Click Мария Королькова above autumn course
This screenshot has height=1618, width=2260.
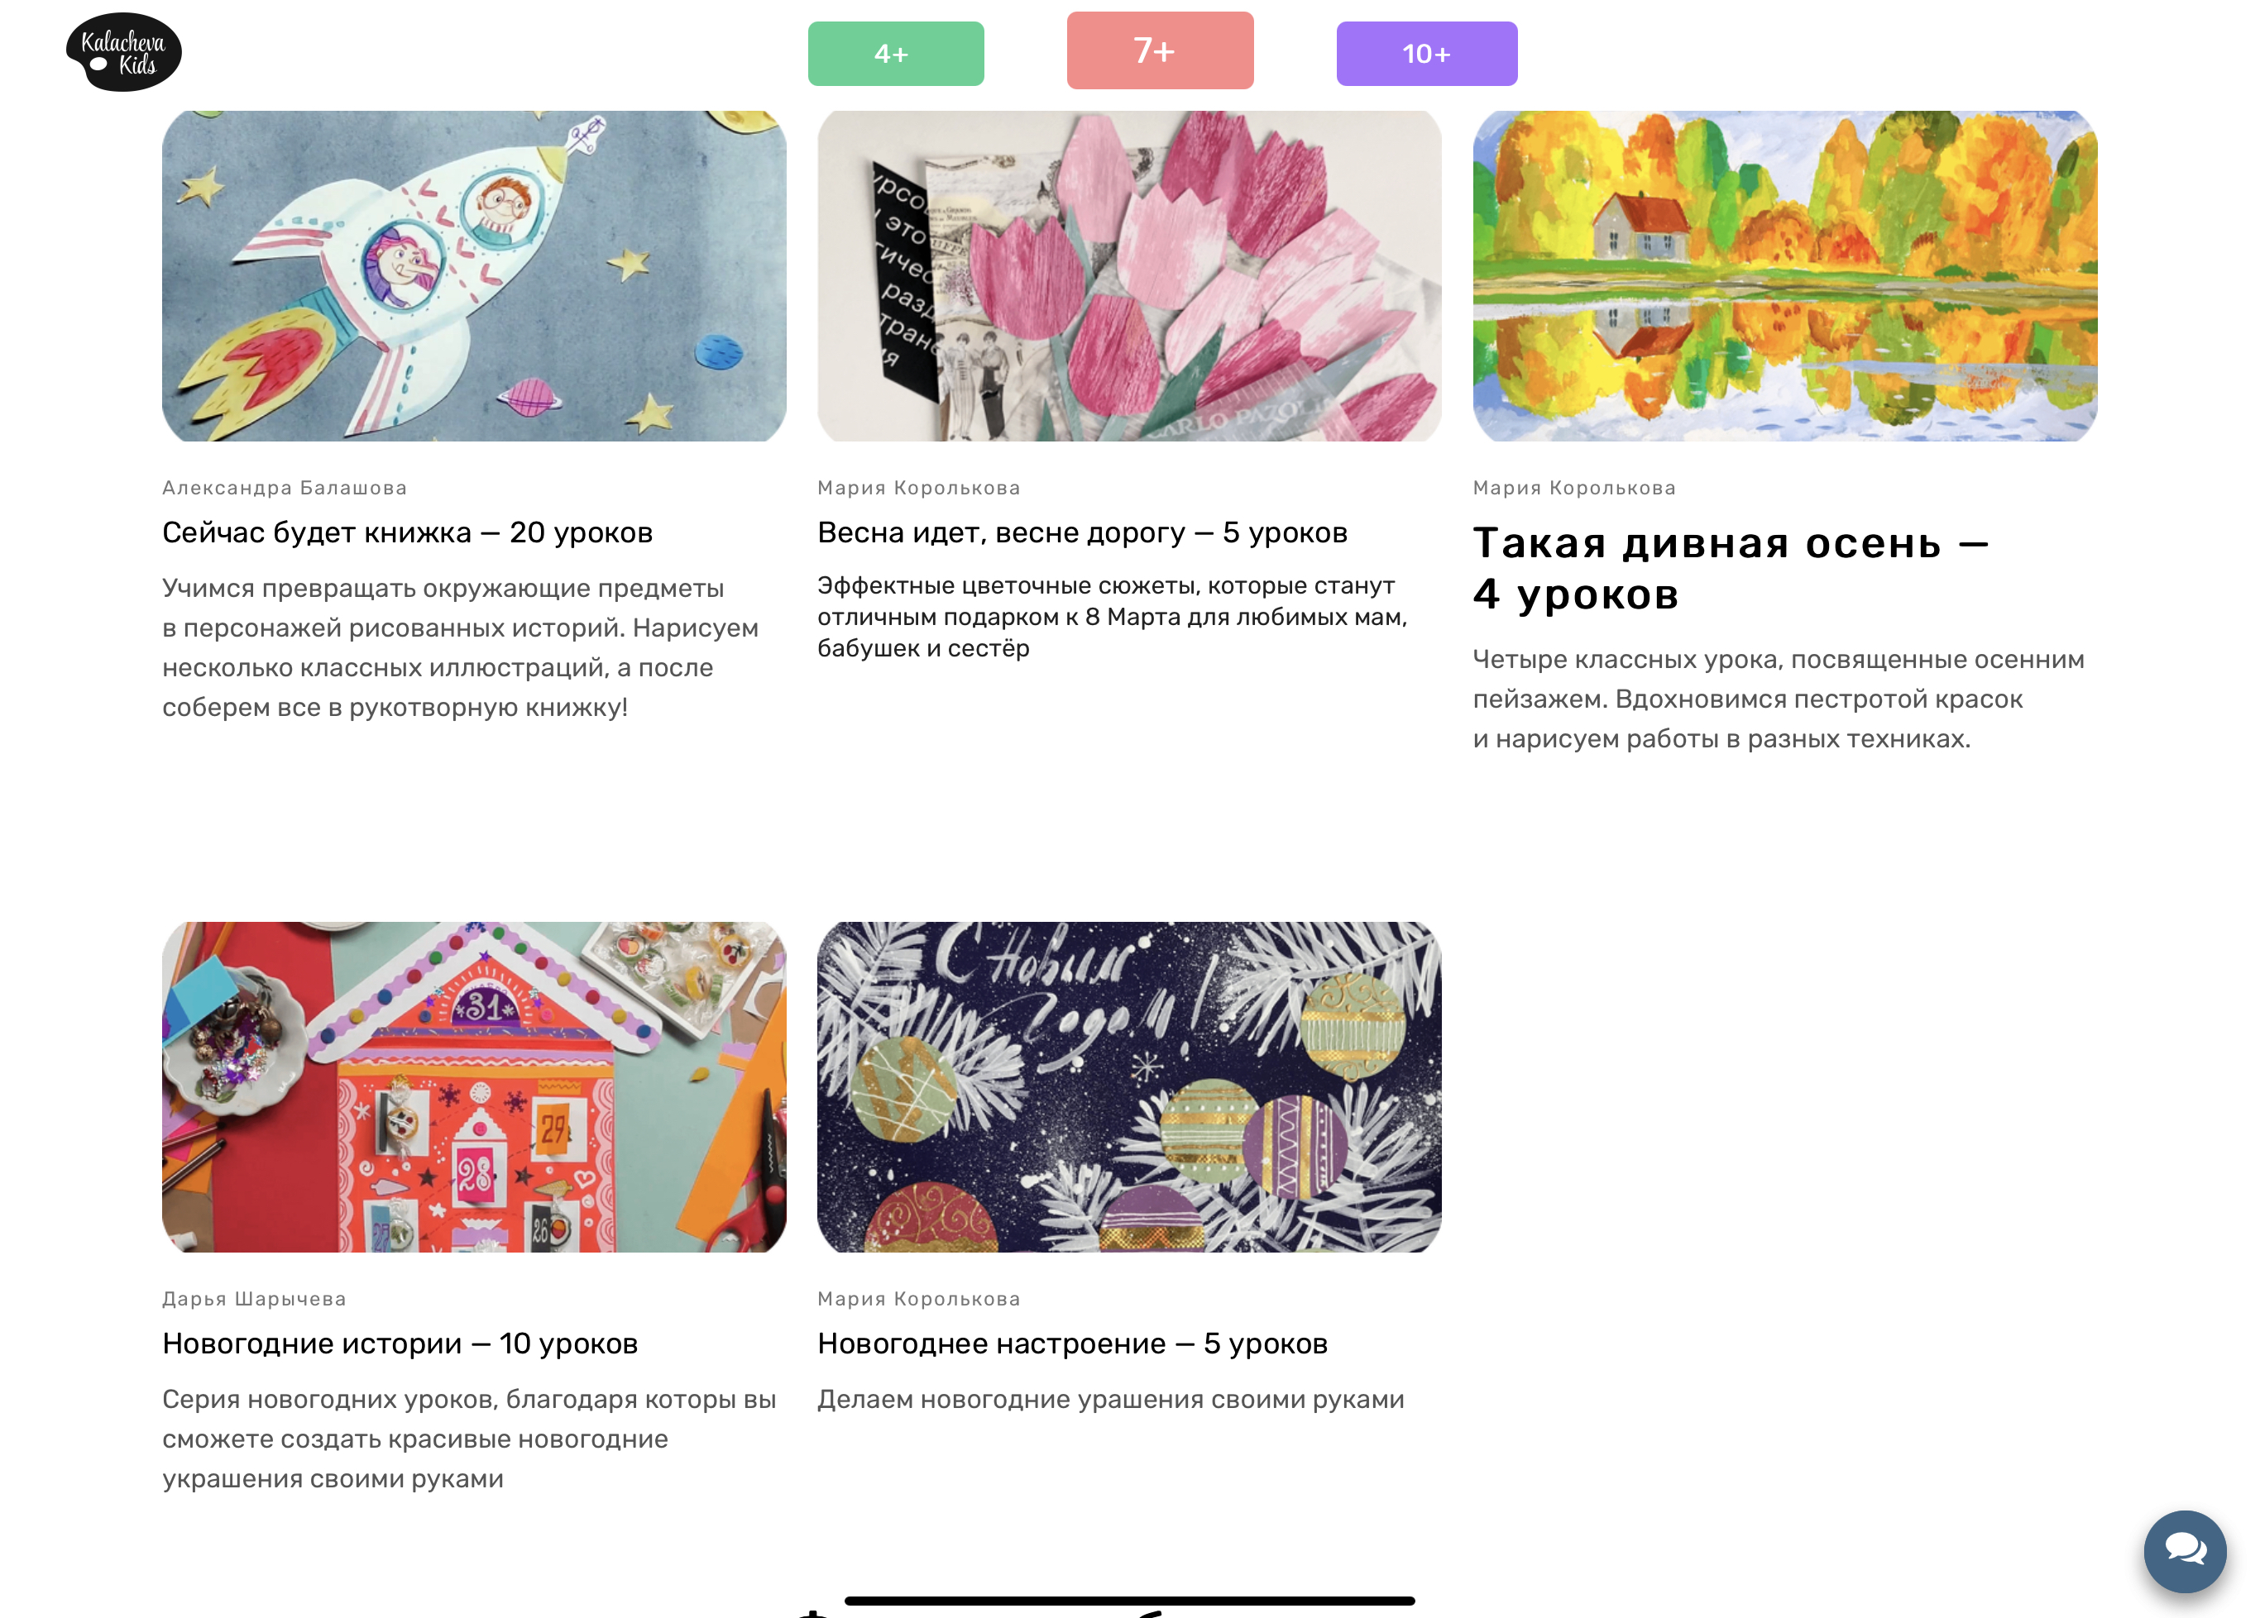click(x=1573, y=488)
